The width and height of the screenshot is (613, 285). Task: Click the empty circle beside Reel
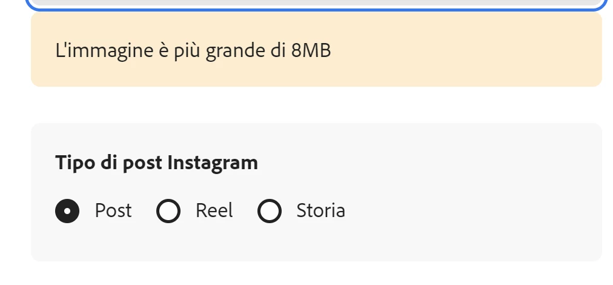(x=168, y=211)
